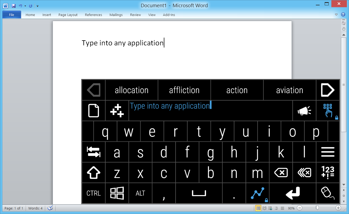The width and height of the screenshot is (349, 214).
Task: Click the zoom slider handle
Action: pos(317,208)
